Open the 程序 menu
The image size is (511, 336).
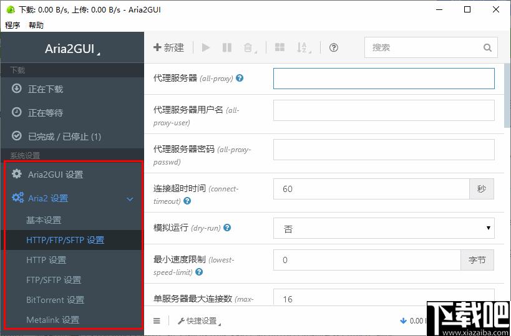(12, 25)
